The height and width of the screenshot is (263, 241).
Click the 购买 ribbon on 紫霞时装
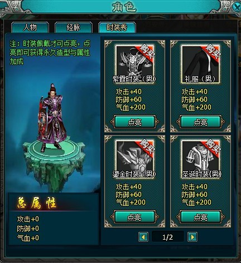tap(146, 52)
